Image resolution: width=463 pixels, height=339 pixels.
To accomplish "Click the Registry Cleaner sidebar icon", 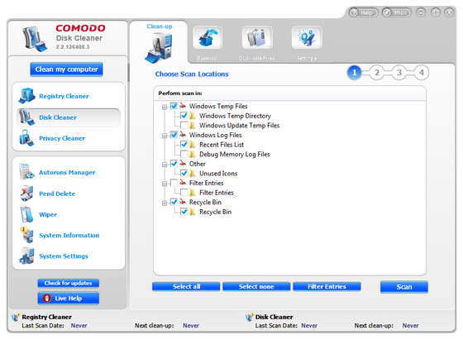I will [x=26, y=96].
